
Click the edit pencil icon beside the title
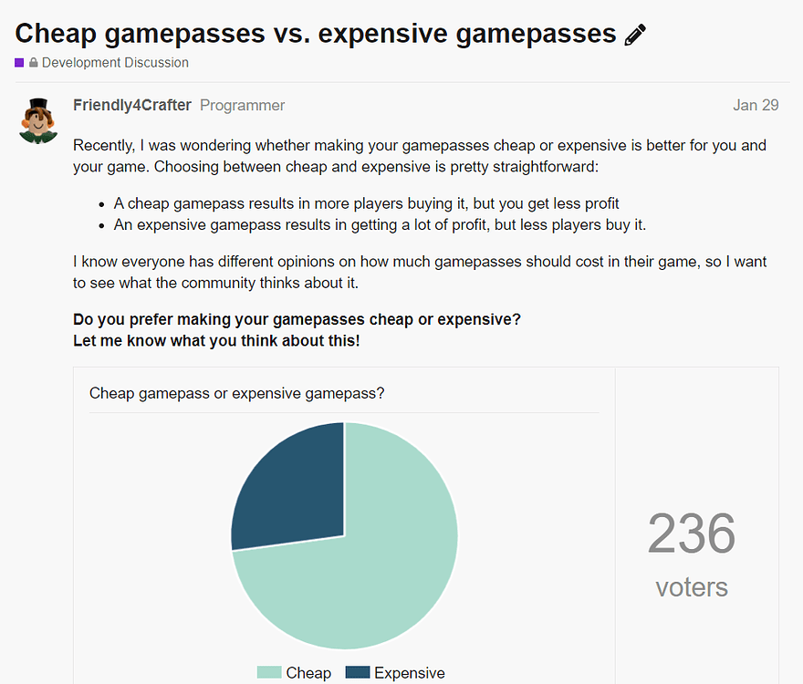point(636,34)
